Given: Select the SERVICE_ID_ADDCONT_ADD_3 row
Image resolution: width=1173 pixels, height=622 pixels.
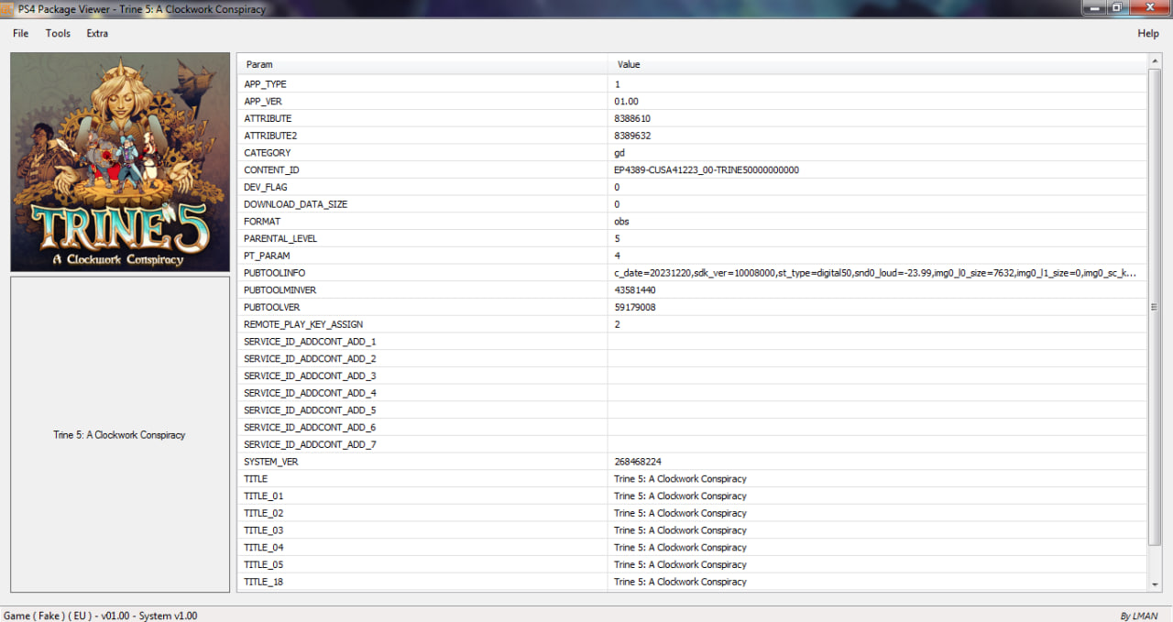Looking at the screenshot, I should click(x=692, y=376).
